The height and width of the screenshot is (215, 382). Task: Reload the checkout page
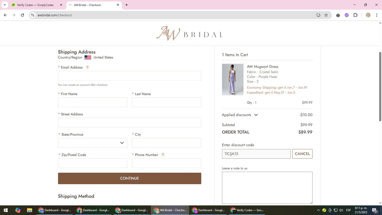22,15
